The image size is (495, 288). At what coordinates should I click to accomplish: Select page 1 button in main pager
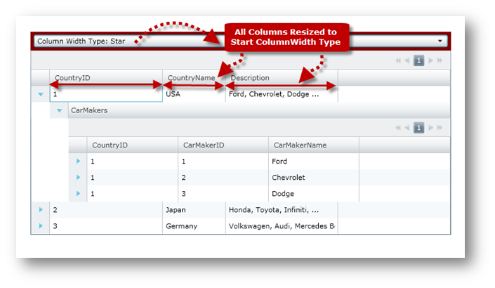click(x=419, y=61)
